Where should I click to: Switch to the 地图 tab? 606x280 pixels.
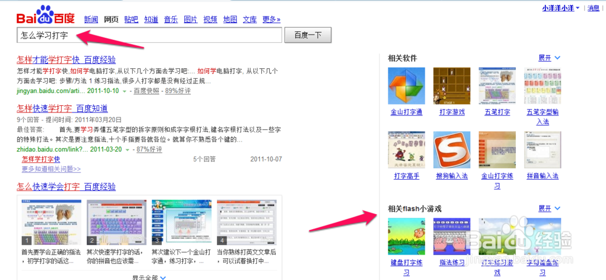pyautogui.click(x=230, y=19)
